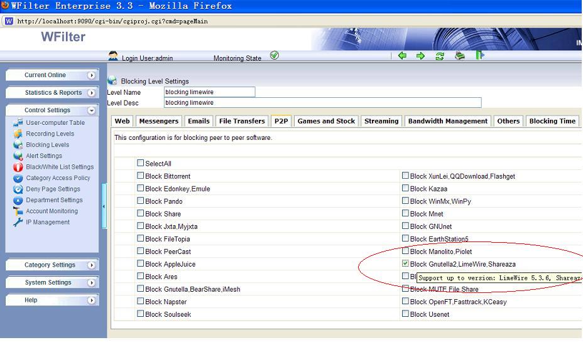The image size is (583, 345).
Task: Click the User-computer Table icon
Action: 18,122
